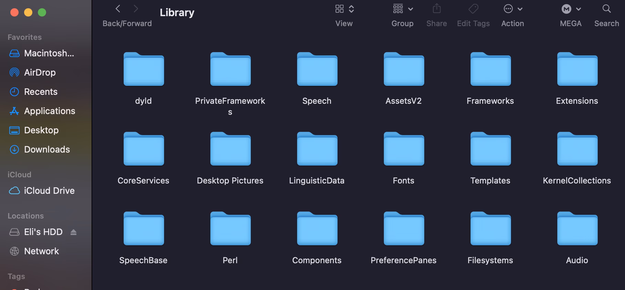Image resolution: width=625 pixels, height=290 pixels.
Task: Click the Edit Tags icon
Action: tap(473, 9)
